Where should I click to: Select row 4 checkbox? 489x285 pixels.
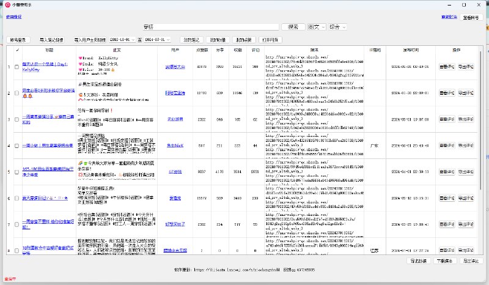17,146
